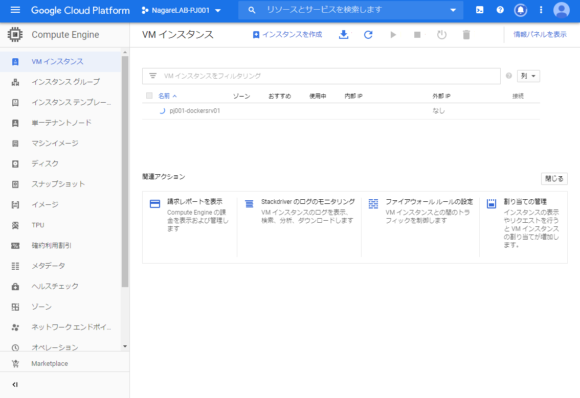Open the hamburger navigation menu

[x=15, y=10]
